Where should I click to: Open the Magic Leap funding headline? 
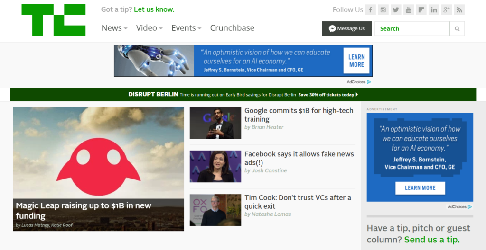[84, 210]
